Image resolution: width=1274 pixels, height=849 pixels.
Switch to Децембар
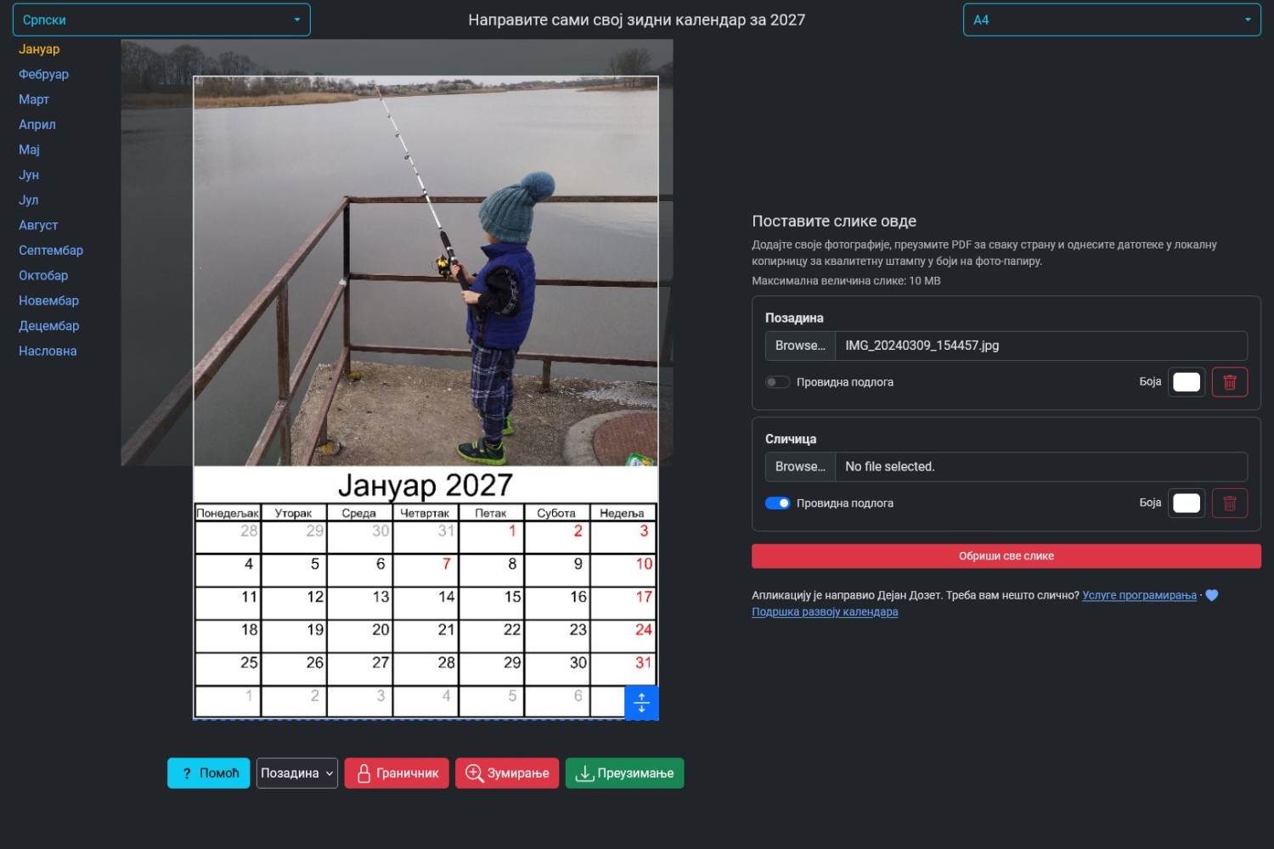tap(49, 326)
